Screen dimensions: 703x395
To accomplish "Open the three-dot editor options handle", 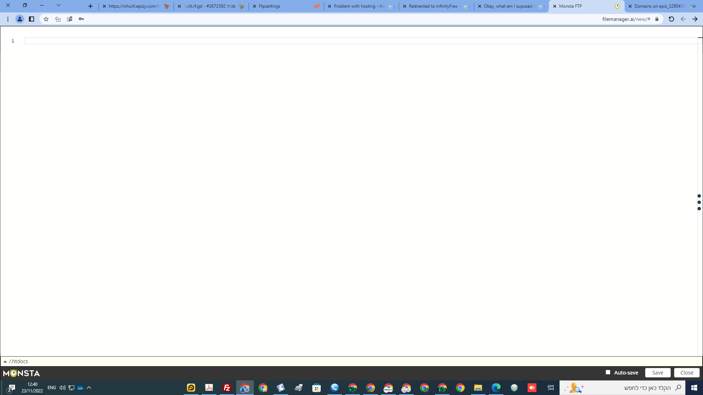I will coord(699,202).
